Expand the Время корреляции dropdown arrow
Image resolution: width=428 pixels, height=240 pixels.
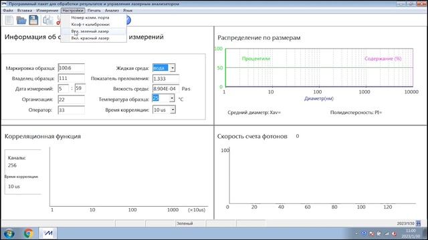point(173,109)
